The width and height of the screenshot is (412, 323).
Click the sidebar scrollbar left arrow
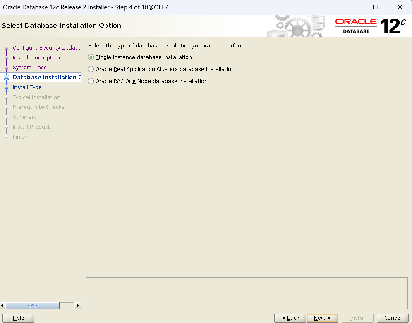click(2, 305)
